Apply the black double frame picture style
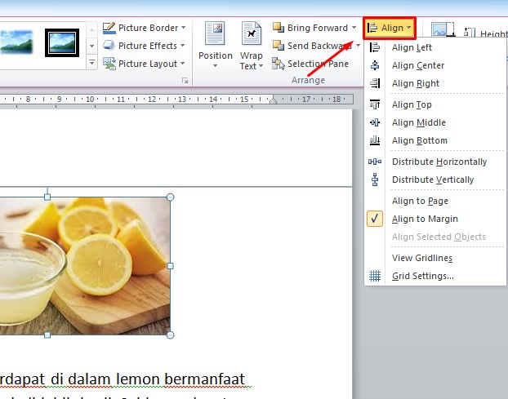 tap(62, 42)
